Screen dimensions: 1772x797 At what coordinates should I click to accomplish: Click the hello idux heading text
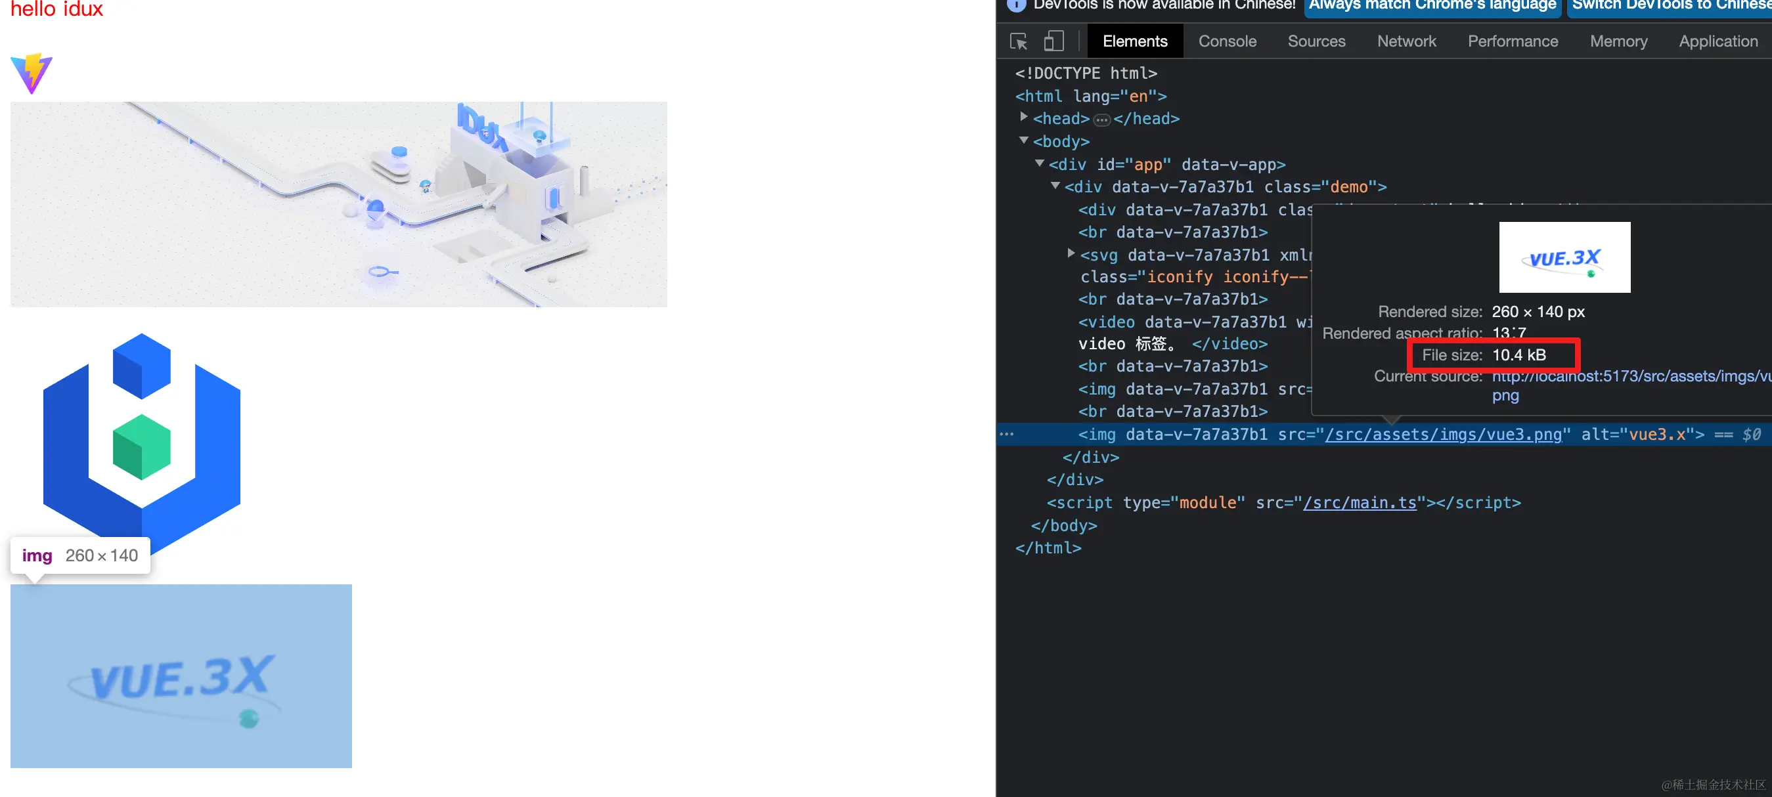56,9
